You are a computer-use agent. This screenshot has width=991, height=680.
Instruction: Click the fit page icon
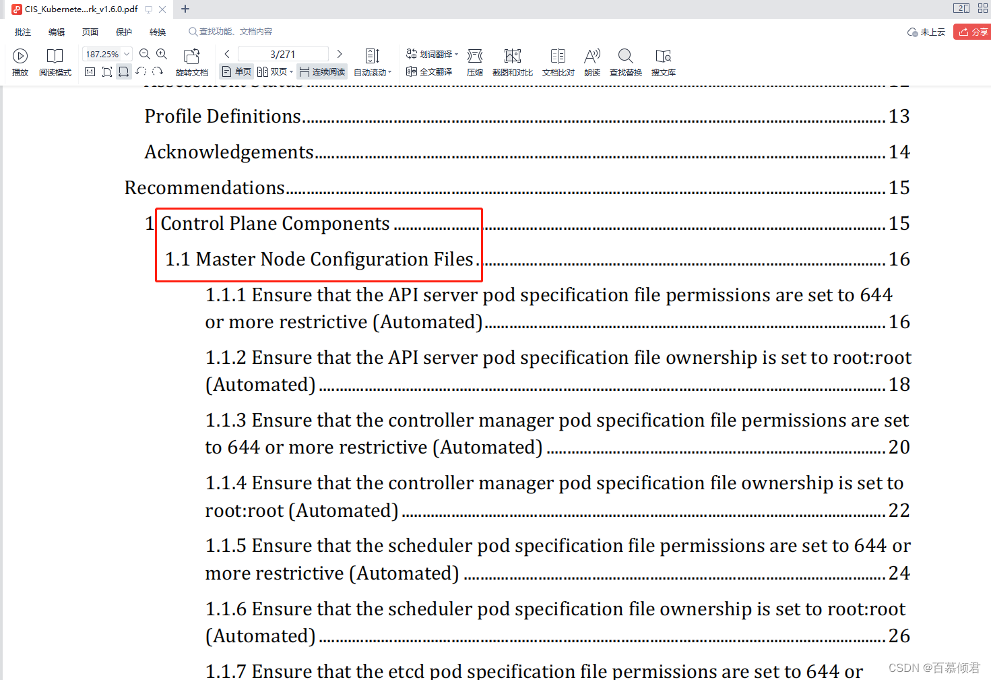(106, 71)
